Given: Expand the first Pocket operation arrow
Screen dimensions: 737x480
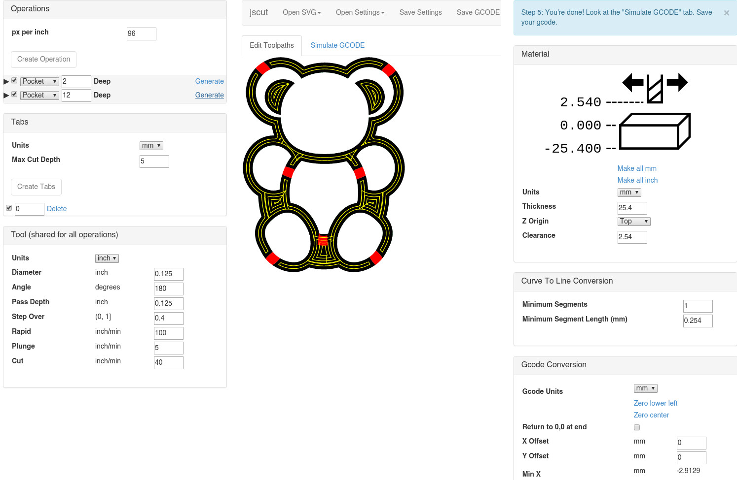Looking at the screenshot, I should tap(6, 82).
